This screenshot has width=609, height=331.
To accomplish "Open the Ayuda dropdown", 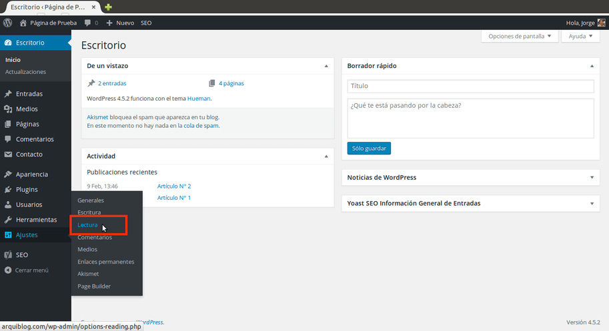I will [x=580, y=36].
